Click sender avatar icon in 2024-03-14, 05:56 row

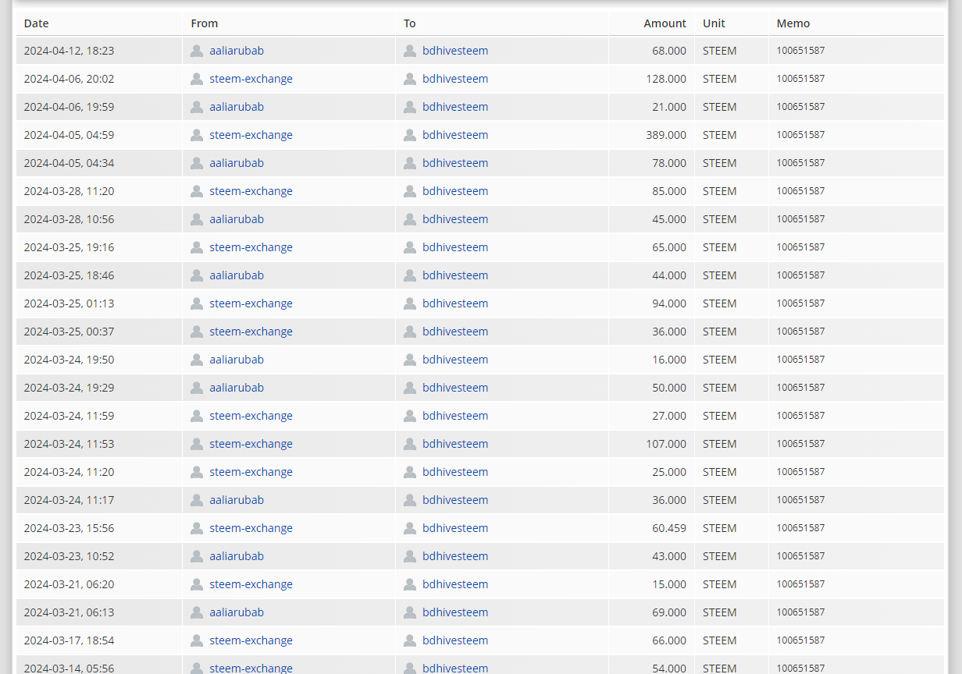pos(197,668)
